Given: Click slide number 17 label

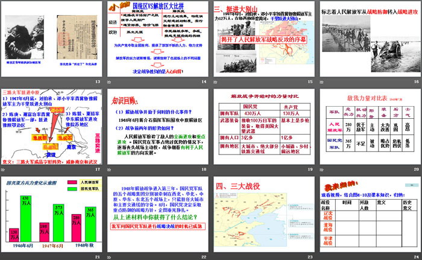Looking at the screenshot, I should pyautogui.click(x=98, y=170).
